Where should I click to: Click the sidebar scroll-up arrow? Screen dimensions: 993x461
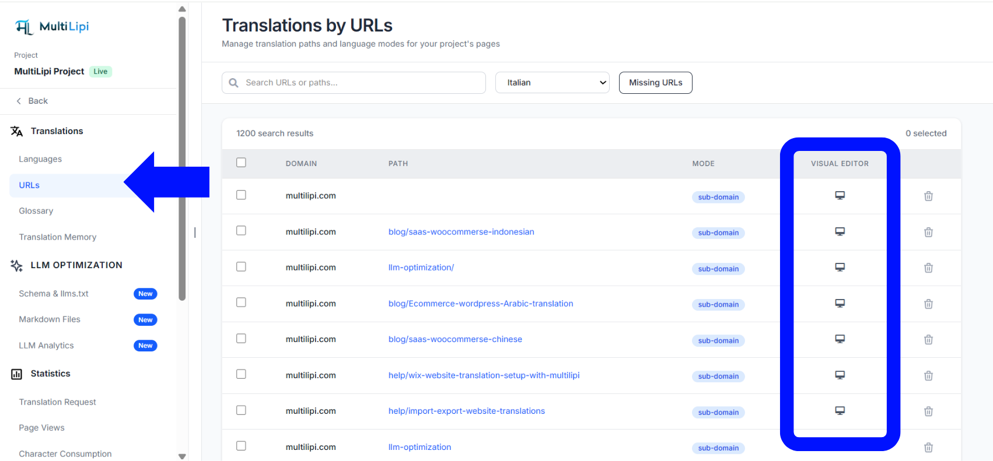coord(182,9)
